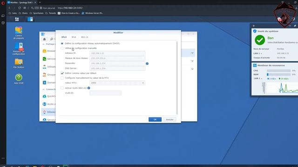Screen dimensions: 298x167
Task: Open LAN 1 dropdown in system health widget
Action: pyautogui.click(x=257, y=54)
